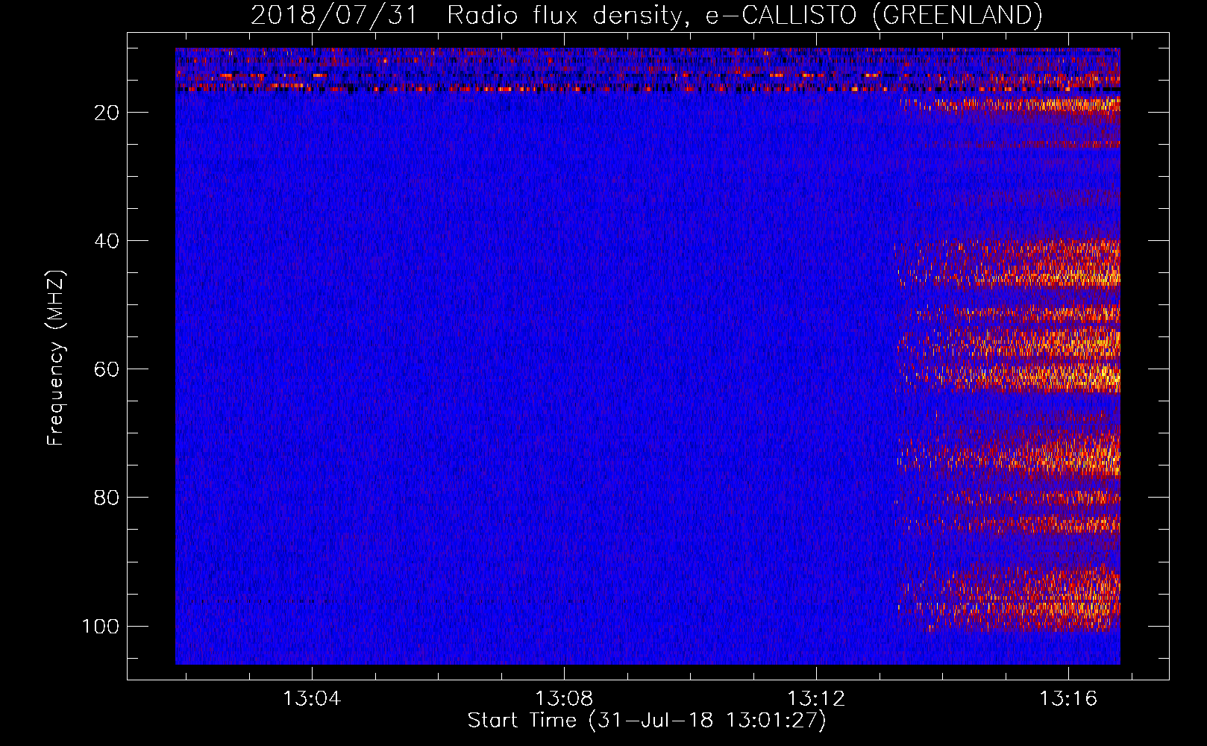
Task: Click the "13:04" time tick label
Action: pyautogui.click(x=312, y=699)
